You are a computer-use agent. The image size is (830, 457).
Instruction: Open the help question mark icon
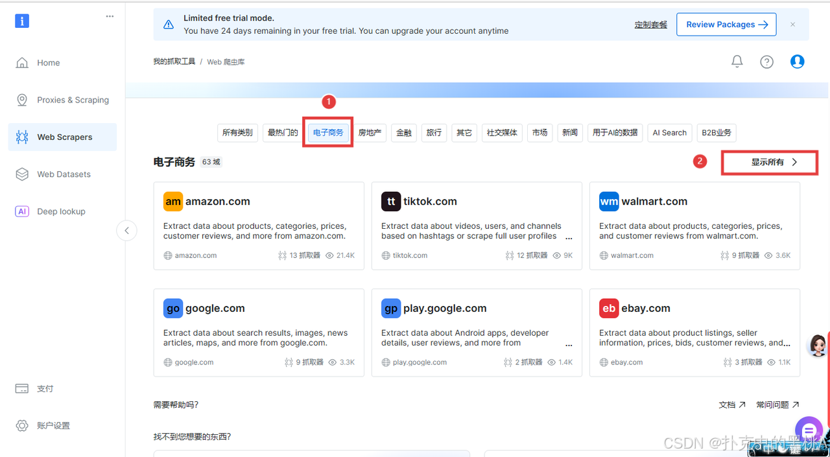[x=767, y=62]
